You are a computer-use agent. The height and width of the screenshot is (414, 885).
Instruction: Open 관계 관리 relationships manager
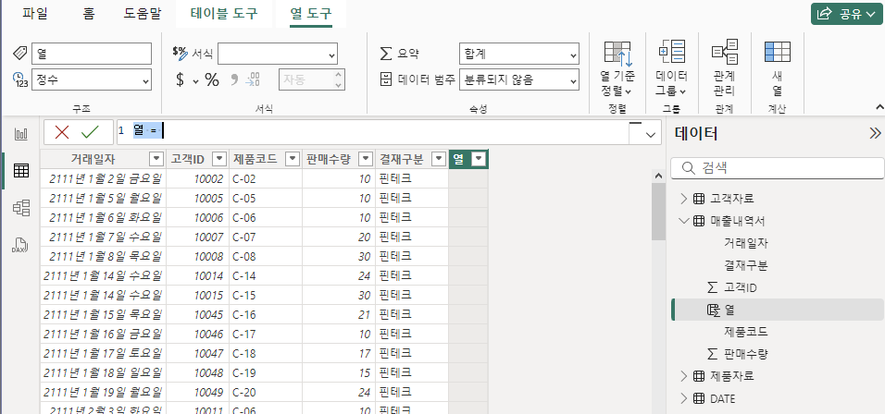coord(724,68)
